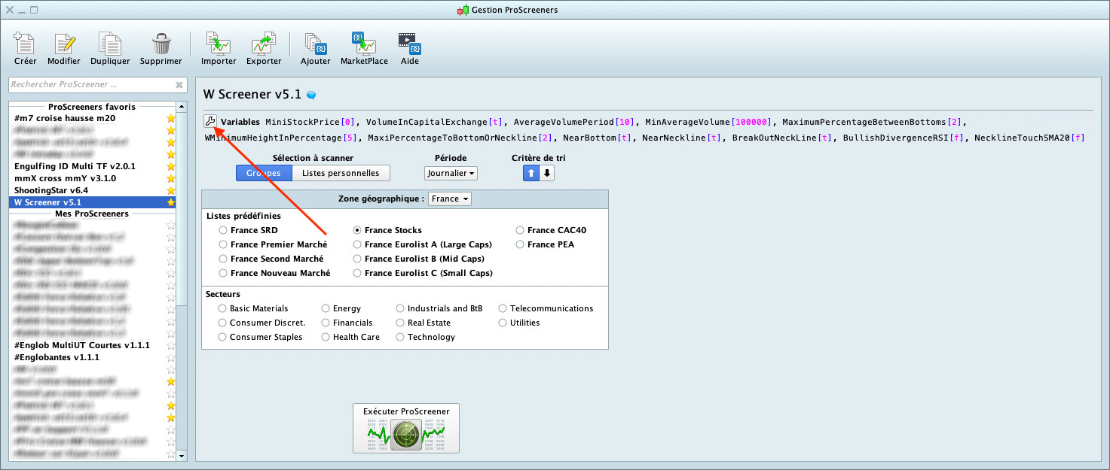1110x470 pixels.
Task: Select the Health Care sector
Action: click(326, 337)
